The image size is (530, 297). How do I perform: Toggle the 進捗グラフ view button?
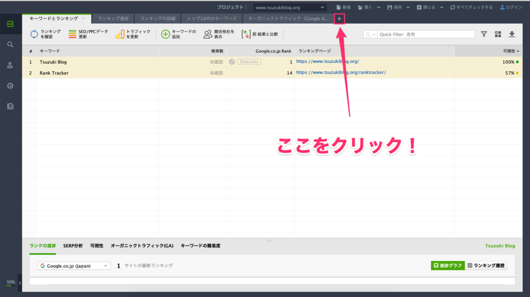click(448, 265)
